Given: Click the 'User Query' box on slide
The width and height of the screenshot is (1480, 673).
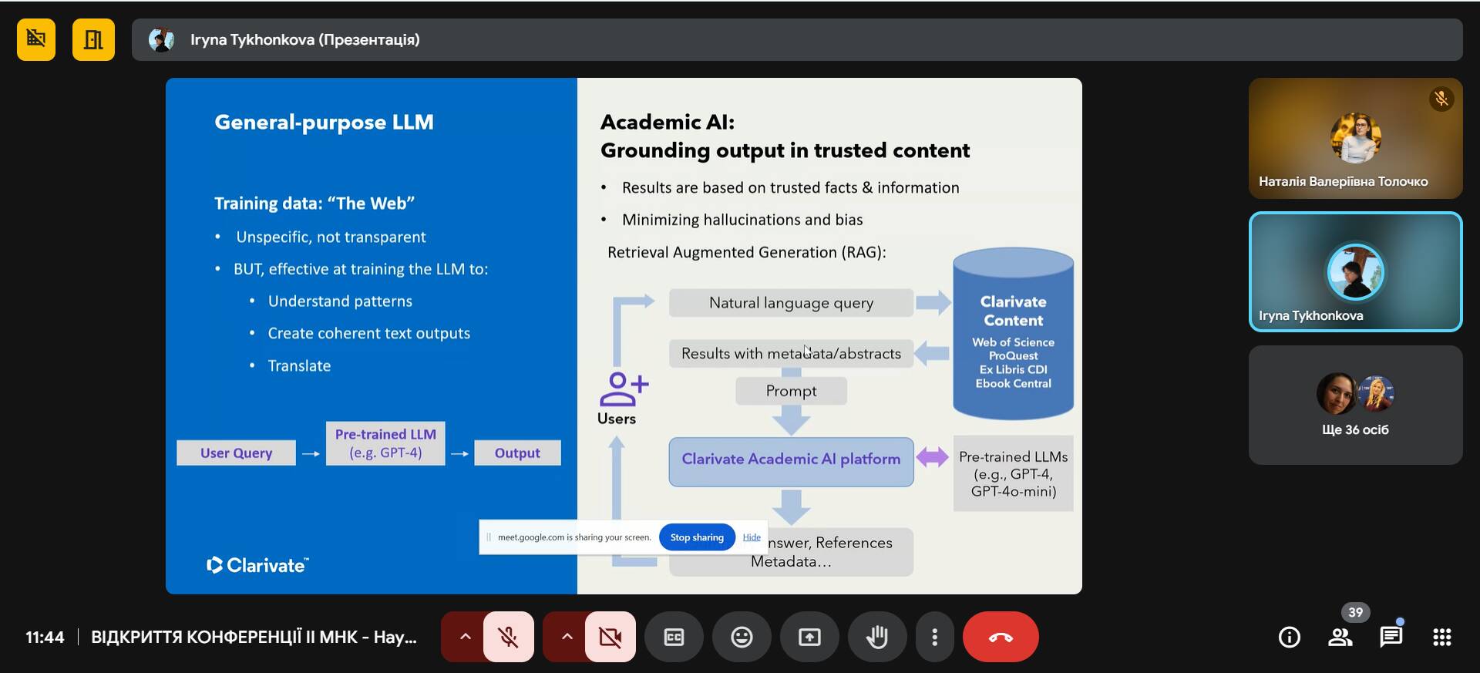Looking at the screenshot, I should tap(236, 453).
